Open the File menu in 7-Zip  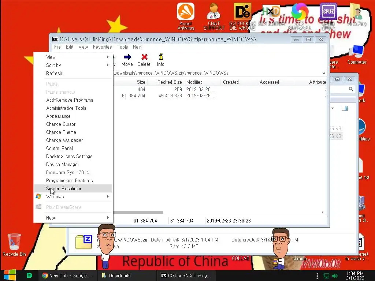point(57,47)
